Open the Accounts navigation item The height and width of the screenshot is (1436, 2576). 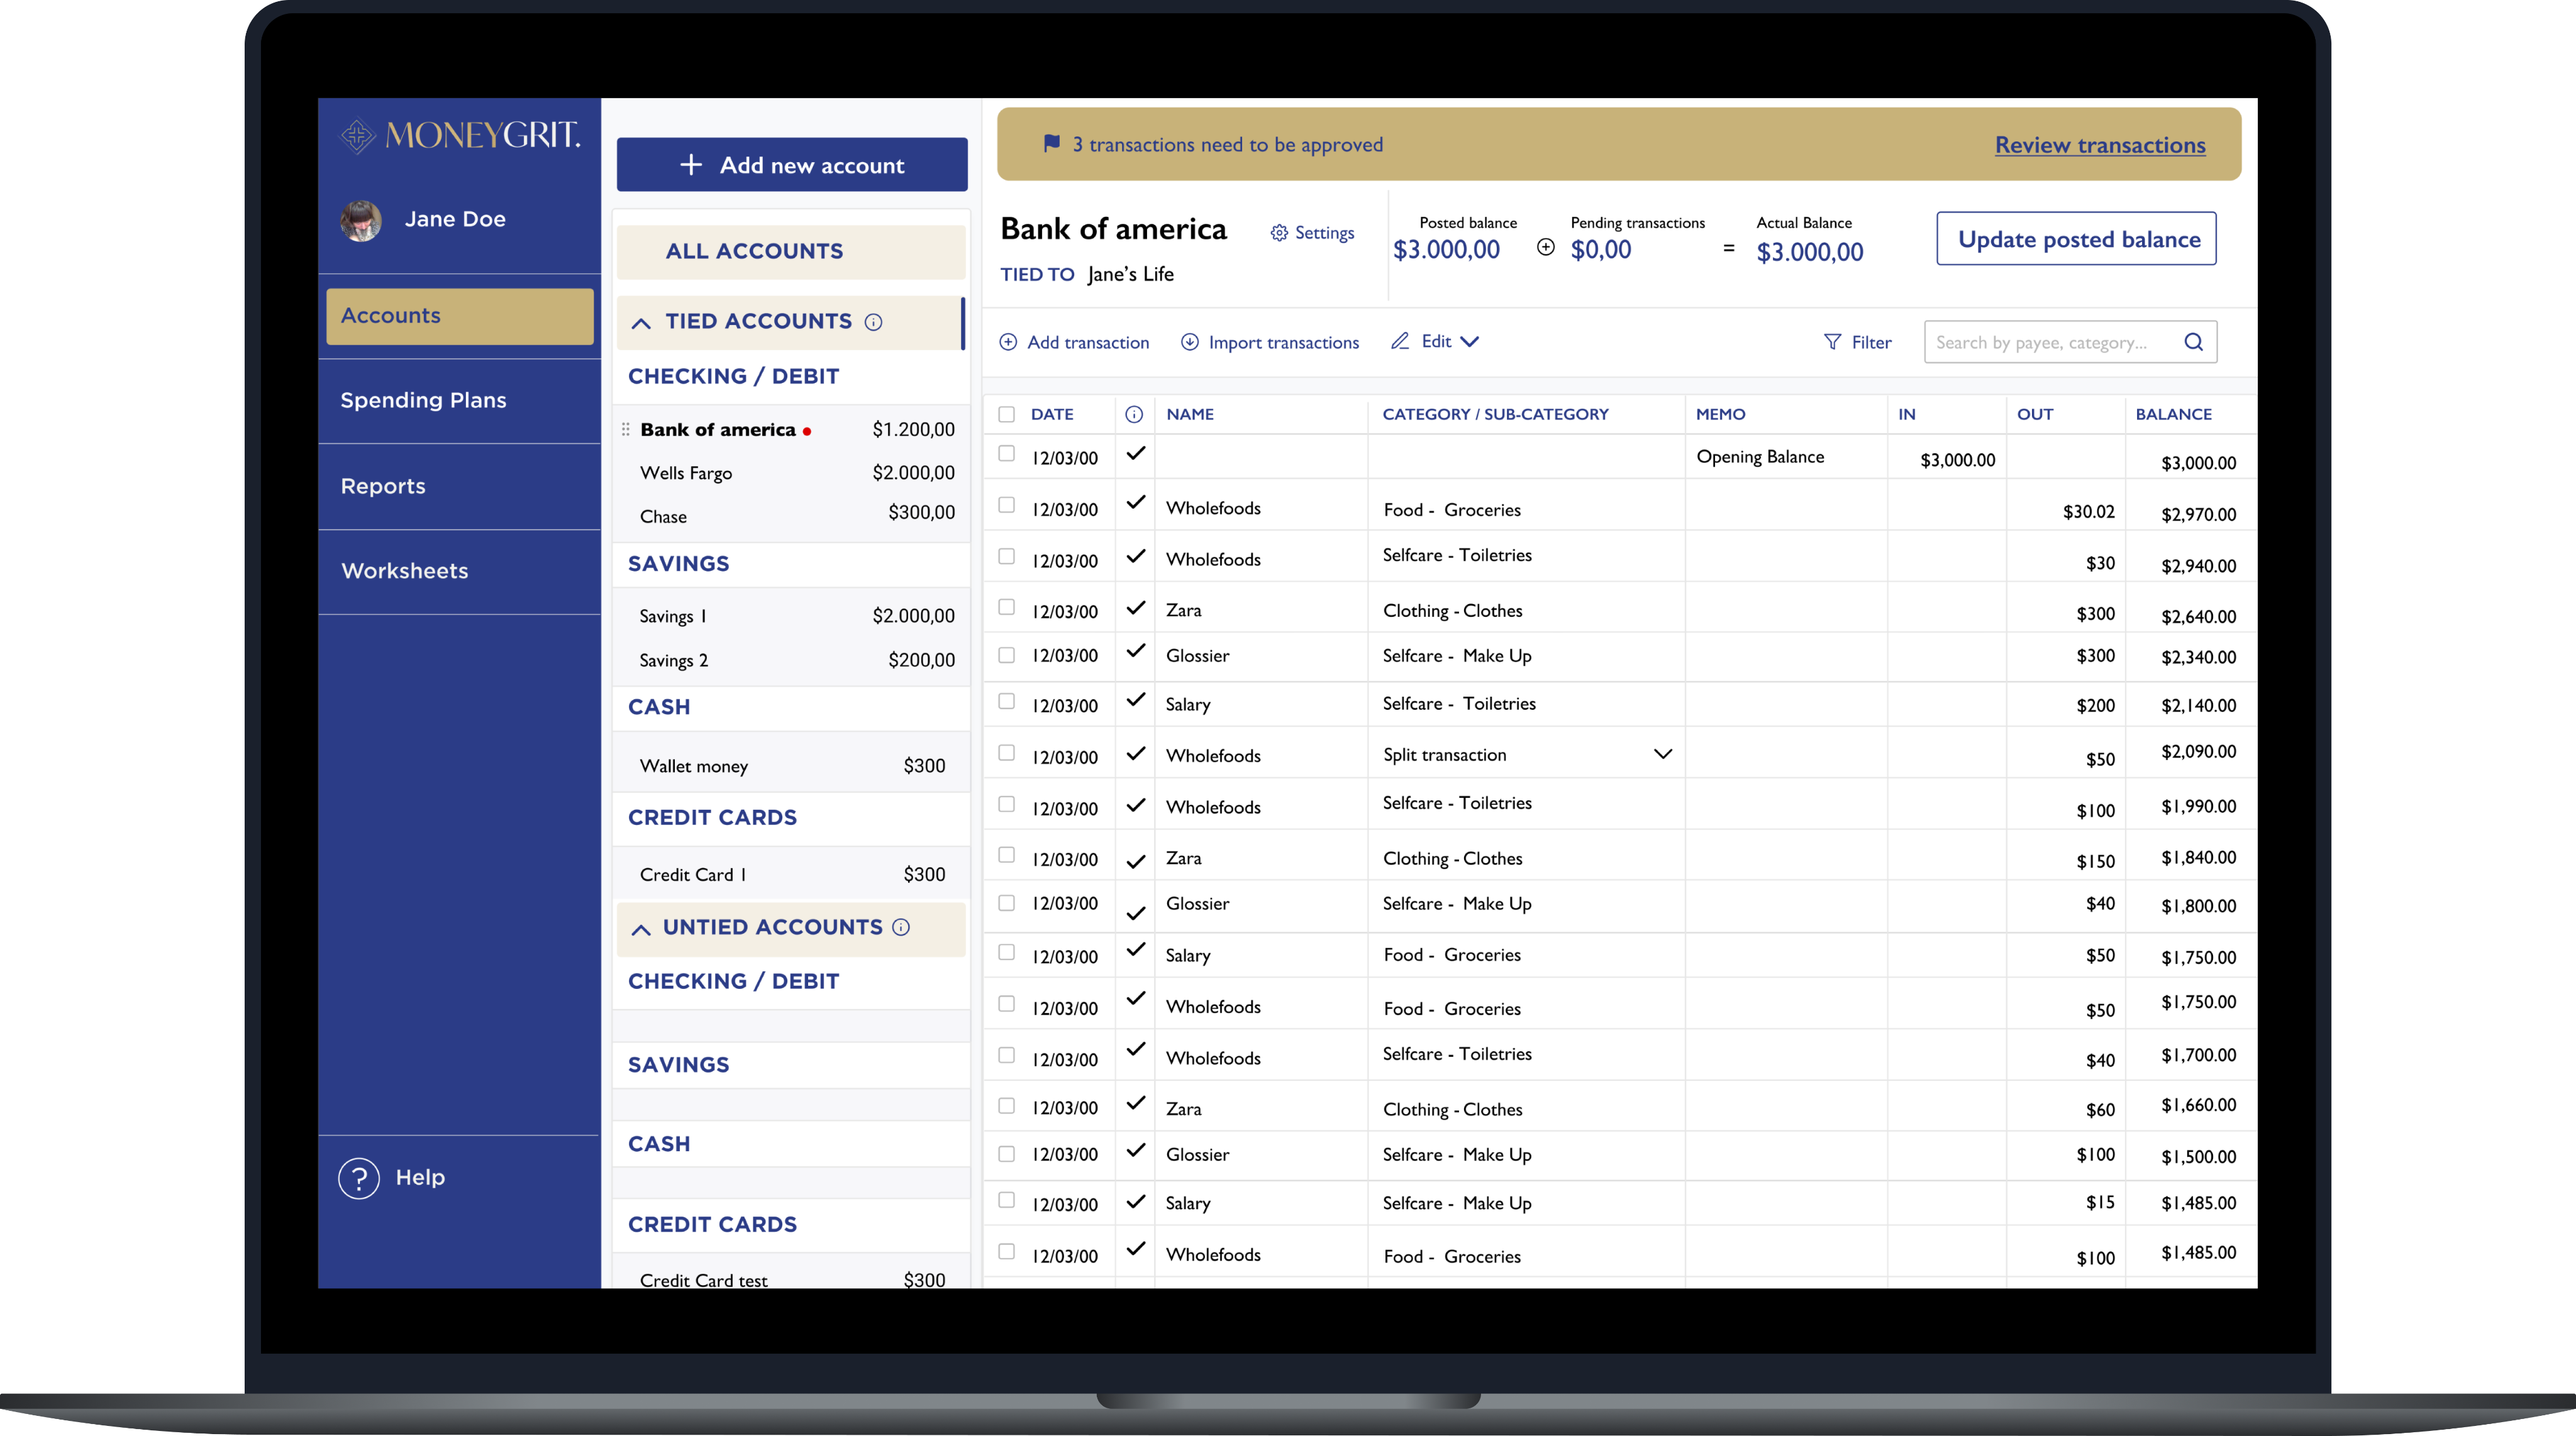coord(460,316)
